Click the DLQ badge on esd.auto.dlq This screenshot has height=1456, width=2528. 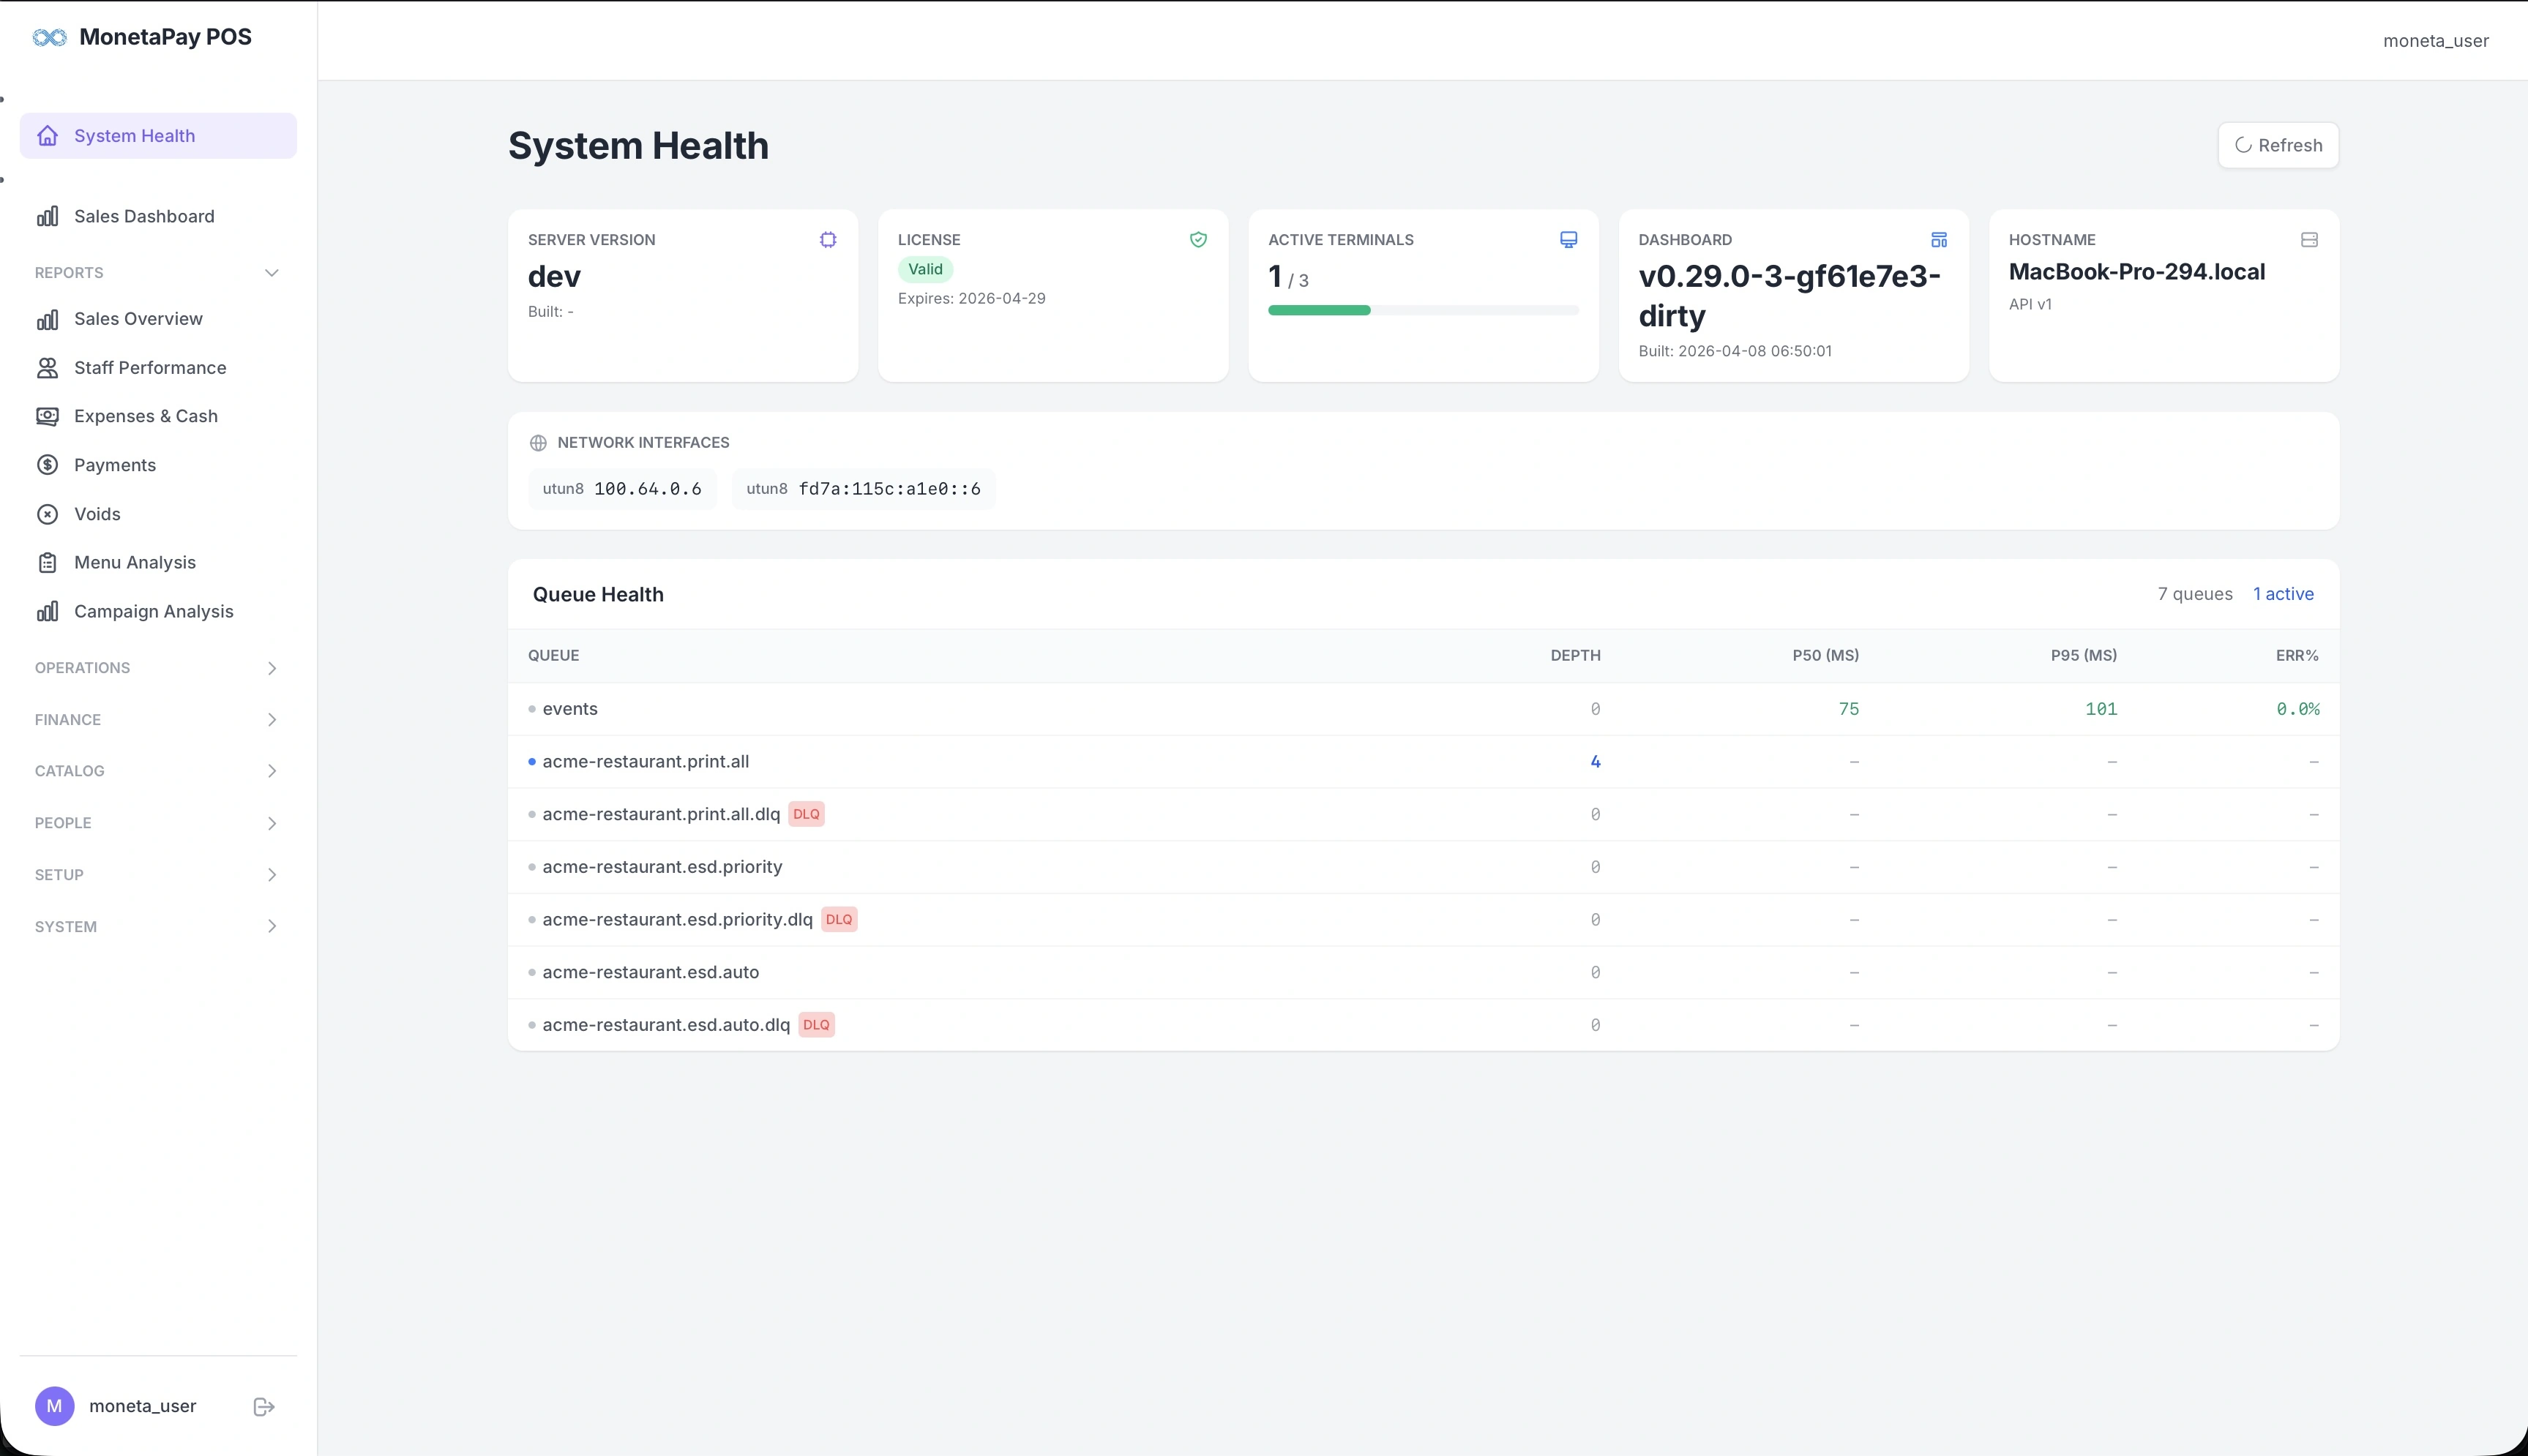816,1025
